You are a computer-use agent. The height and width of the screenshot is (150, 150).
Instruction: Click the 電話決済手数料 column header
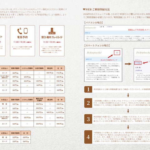[x=39, y=100]
